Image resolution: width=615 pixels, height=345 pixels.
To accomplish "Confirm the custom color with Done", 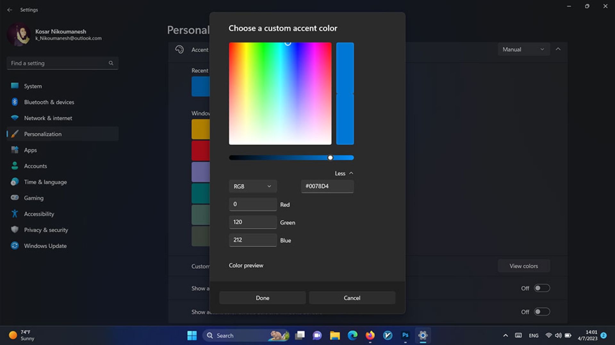I will [262, 297].
